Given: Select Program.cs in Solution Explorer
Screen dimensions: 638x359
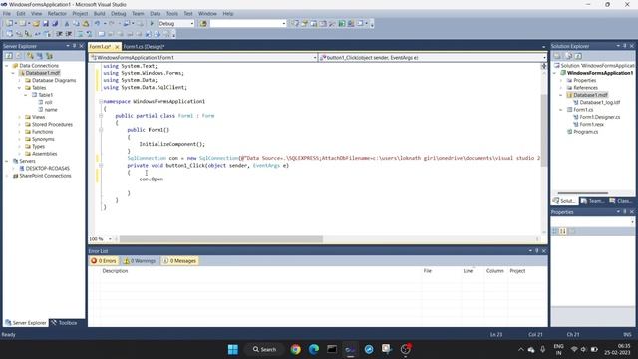Looking at the screenshot, I should [585, 132].
